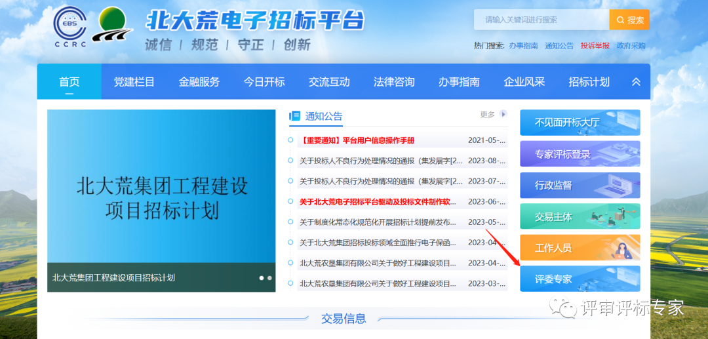
Task: Open 办事指南 in the navigation bar
Action: pyautogui.click(x=459, y=82)
